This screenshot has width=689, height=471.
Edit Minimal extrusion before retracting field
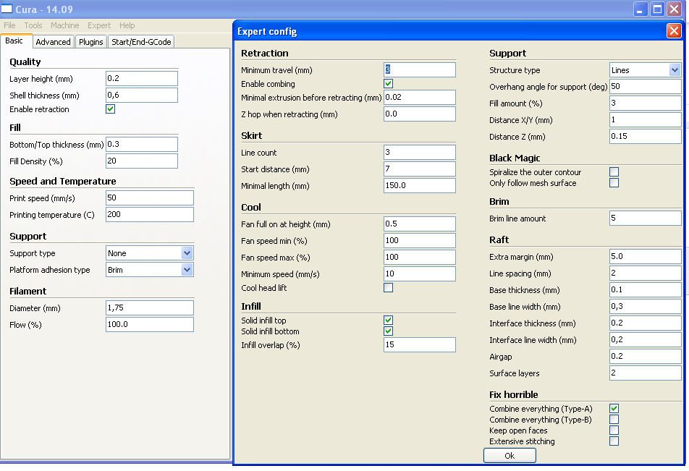tap(420, 98)
